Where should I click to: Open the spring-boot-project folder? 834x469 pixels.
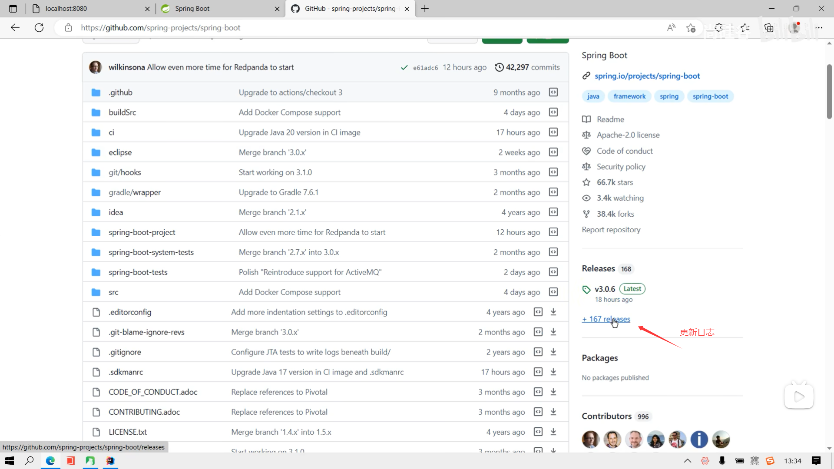(142, 232)
